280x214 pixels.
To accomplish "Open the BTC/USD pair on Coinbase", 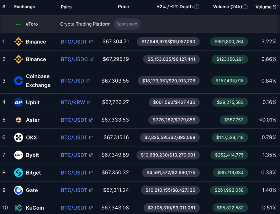I will point(72,81).
